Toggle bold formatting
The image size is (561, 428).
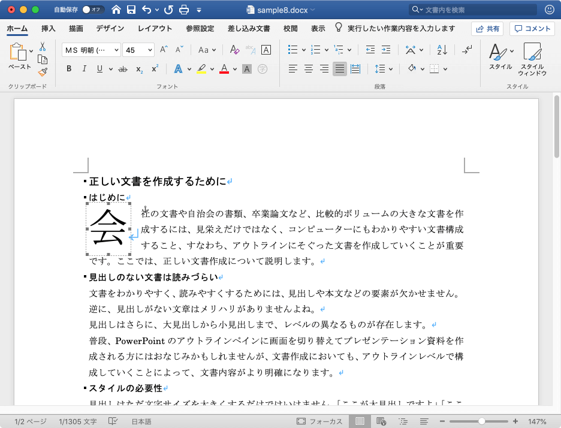click(69, 69)
